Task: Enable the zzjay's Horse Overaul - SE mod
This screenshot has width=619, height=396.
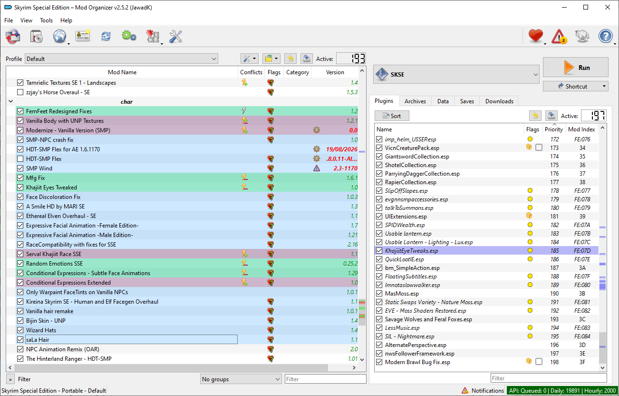Action: pos(20,92)
